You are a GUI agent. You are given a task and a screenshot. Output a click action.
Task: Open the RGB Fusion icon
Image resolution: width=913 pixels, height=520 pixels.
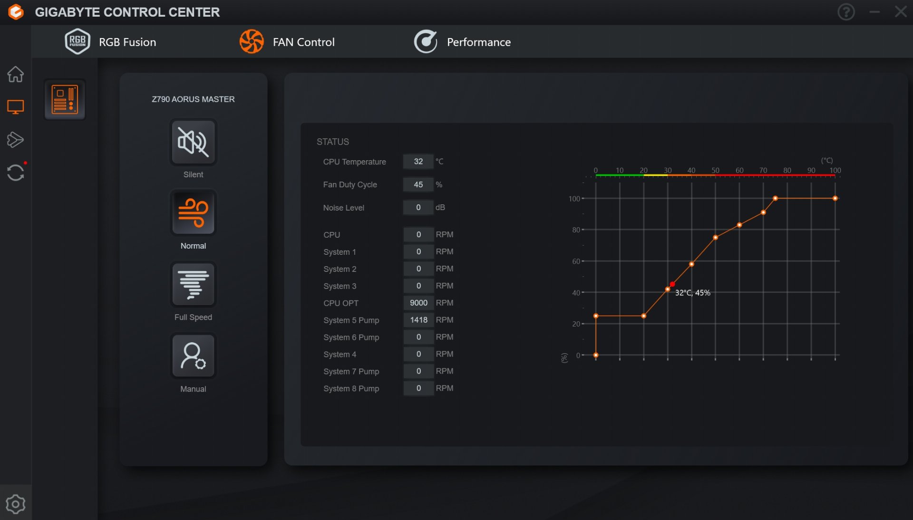pos(78,42)
